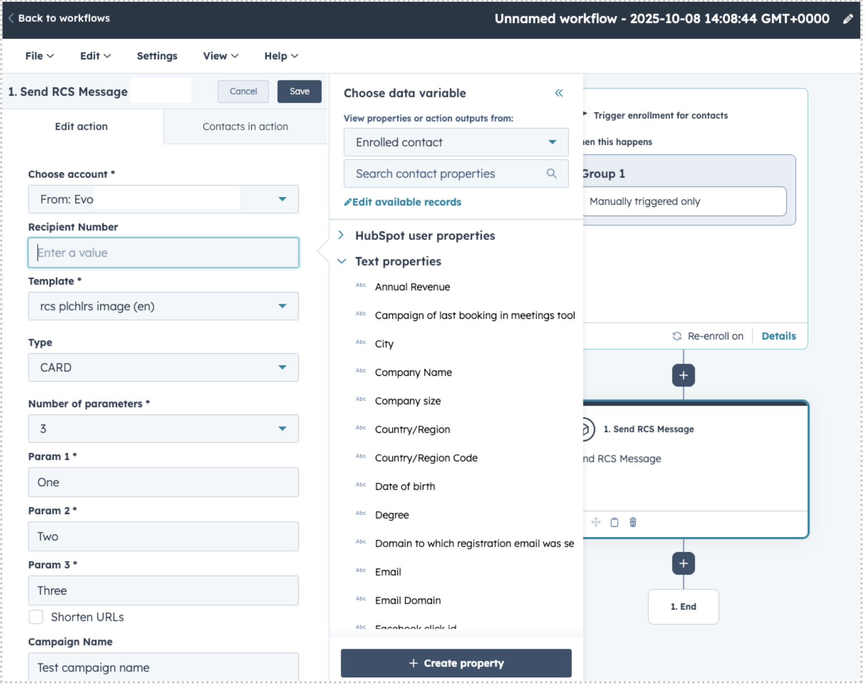Click the move icon on RCS action
Viewport: 866px width, 688px height.
point(596,522)
